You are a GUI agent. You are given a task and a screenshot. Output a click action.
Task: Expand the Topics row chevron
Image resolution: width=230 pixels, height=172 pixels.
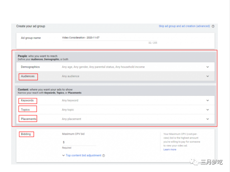tap(207, 110)
